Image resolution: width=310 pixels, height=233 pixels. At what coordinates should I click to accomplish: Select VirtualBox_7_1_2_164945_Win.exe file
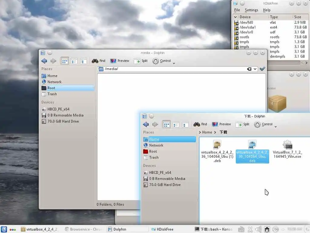[x=287, y=150]
